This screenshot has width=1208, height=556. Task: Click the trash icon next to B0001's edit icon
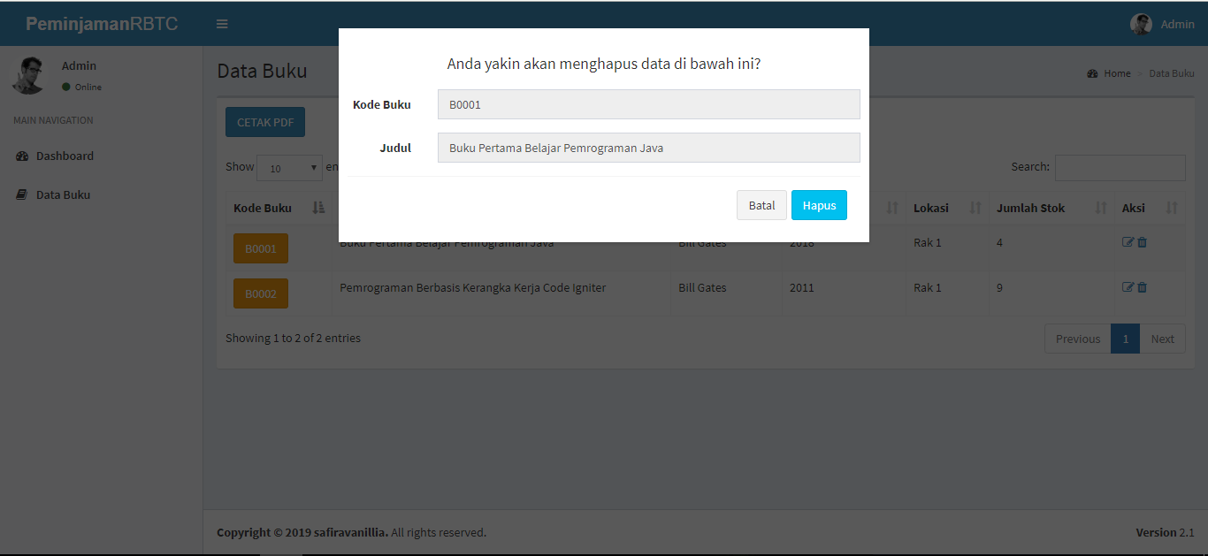[1142, 240]
